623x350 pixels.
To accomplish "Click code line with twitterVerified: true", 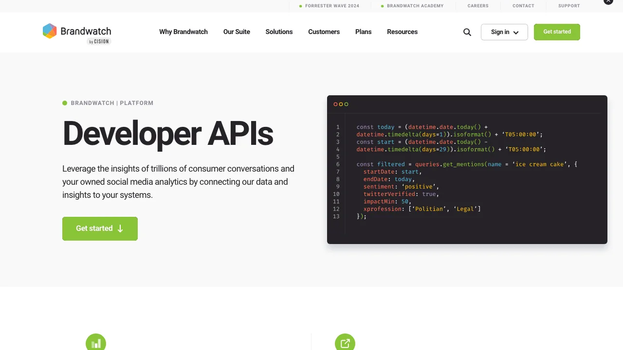I will (401, 194).
